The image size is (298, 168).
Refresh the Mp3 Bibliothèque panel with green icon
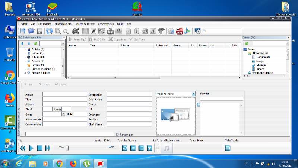point(35,43)
